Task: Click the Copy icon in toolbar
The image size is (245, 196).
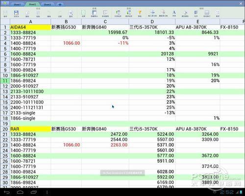Action: tap(27, 14)
